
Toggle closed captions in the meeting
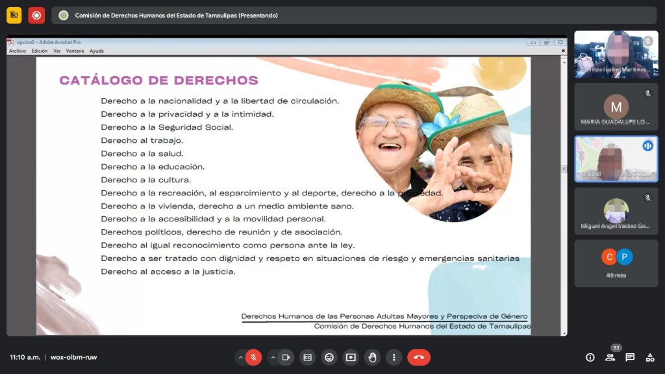click(307, 357)
